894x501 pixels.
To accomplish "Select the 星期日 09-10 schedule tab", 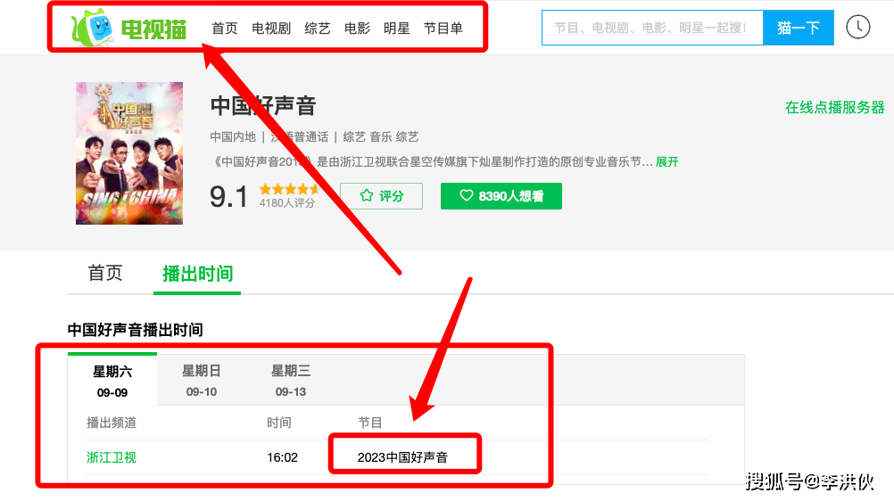I will [x=202, y=381].
